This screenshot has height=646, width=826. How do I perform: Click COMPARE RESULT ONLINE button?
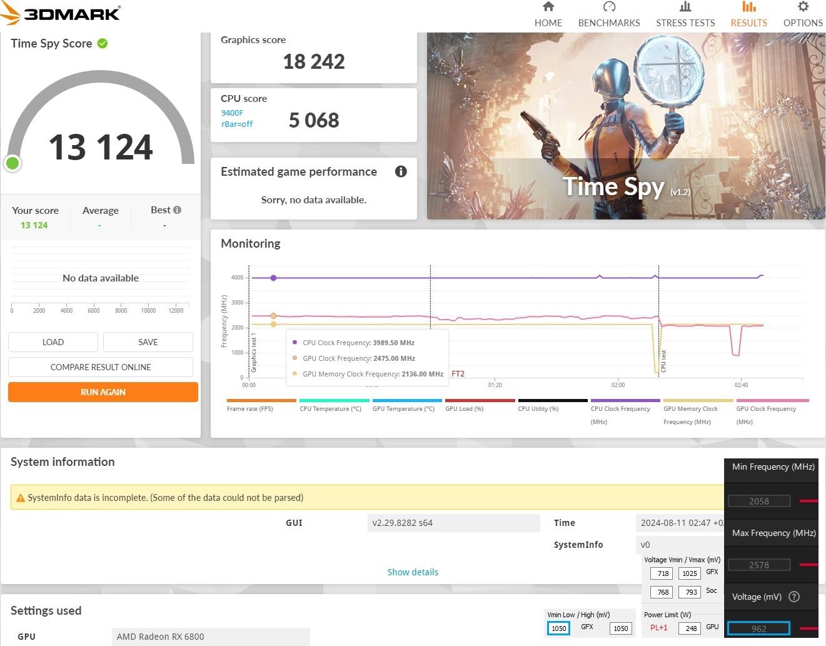pyautogui.click(x=101, y=367)
